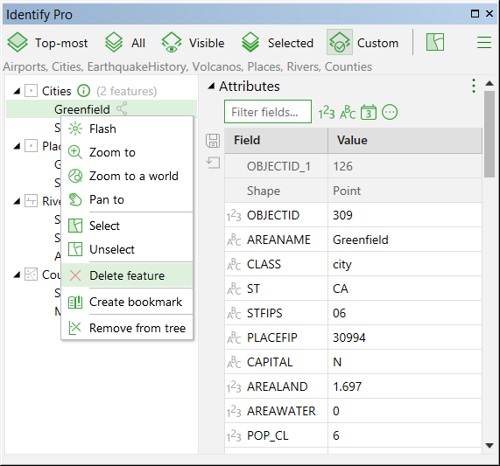
Task: Collapse the Cities layer tree node
Action: coord(17,91)
